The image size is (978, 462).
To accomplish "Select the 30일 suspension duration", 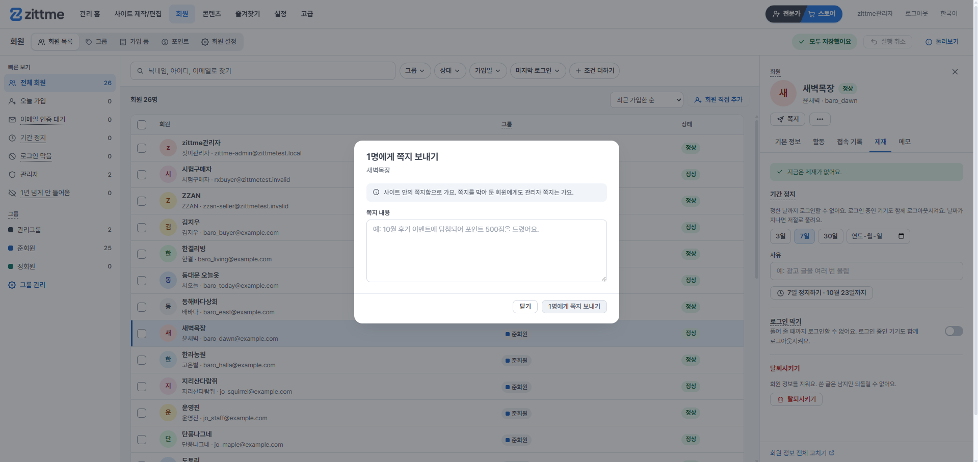I will [830, 236].
